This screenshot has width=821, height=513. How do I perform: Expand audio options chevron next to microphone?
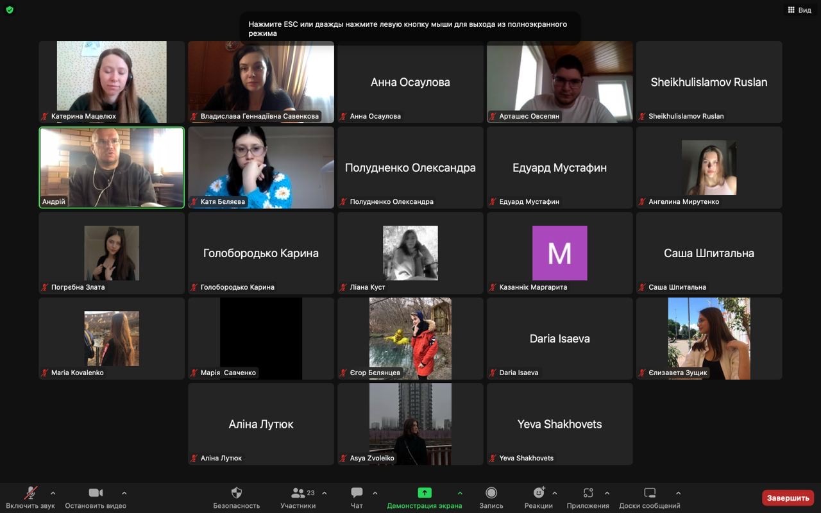(53, 493)
